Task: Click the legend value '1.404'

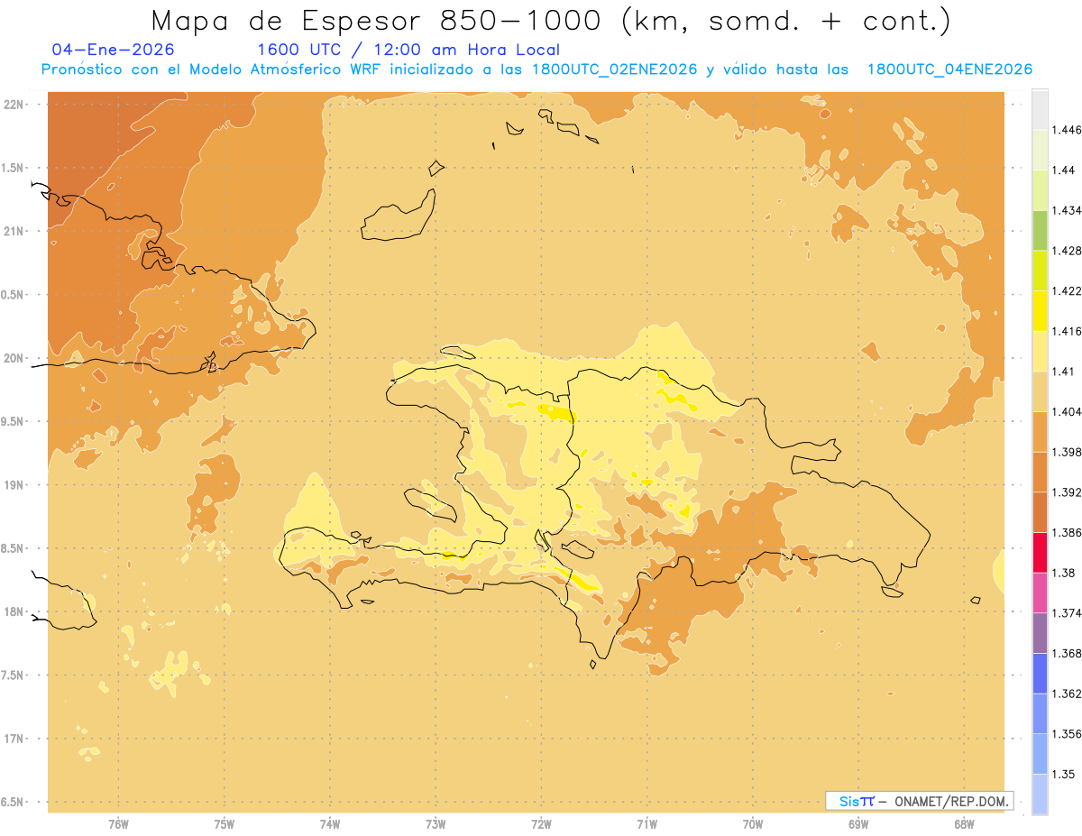Action: pos(1067,411)
